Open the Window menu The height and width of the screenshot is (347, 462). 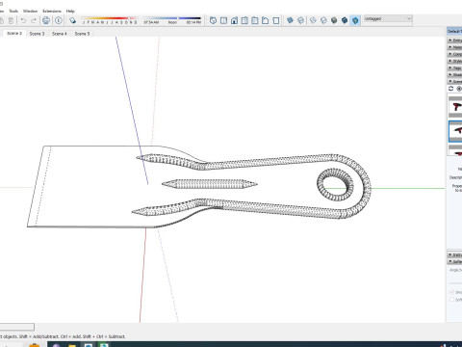(30, 11)
